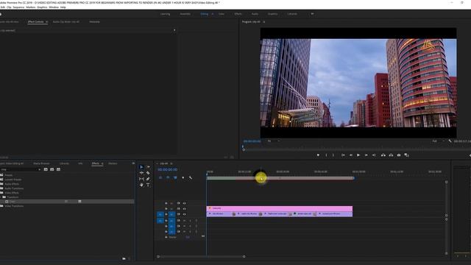Click YUV Effects filter icon
Viewport: 471px width, 265px height.
point(58,169)
